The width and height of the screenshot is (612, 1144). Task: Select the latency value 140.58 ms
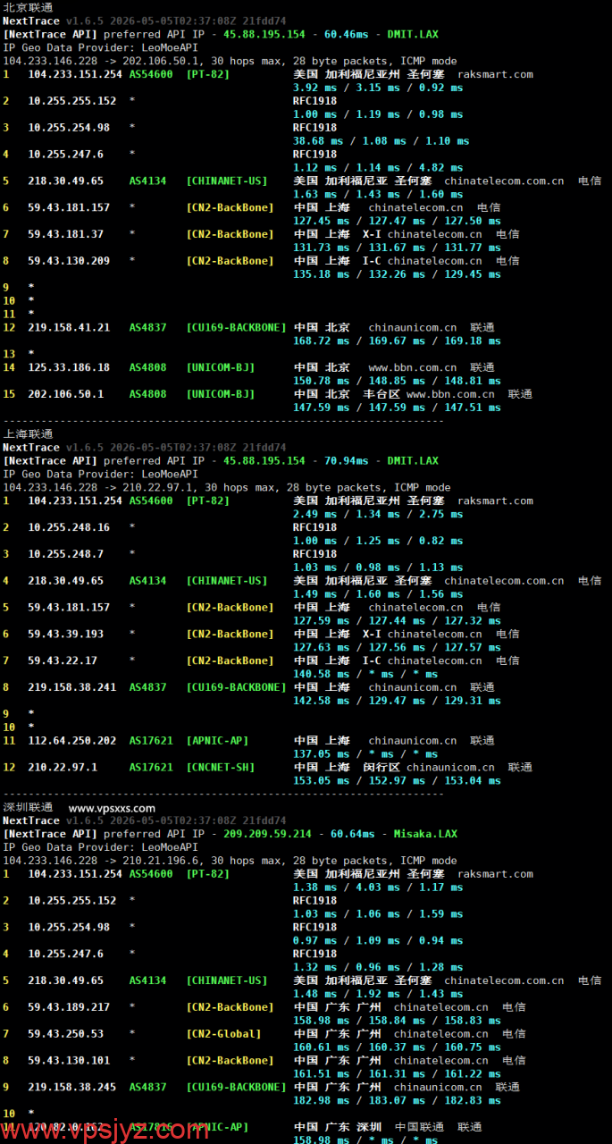[x=322, y=674]
